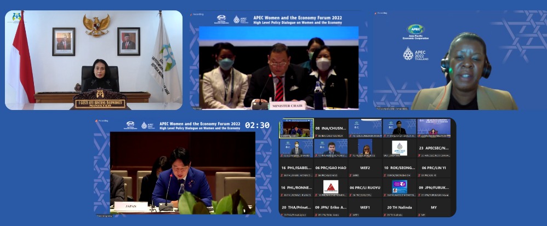547x226 pixels.
Task: Click Recording indicator above the Japan video
Action: click(101, 121)
